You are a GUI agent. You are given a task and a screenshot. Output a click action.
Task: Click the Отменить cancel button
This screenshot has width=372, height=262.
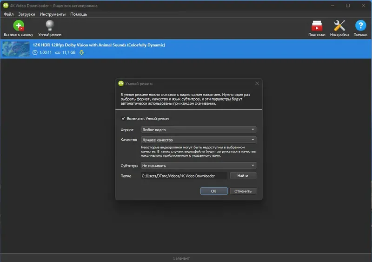(243, 191)
